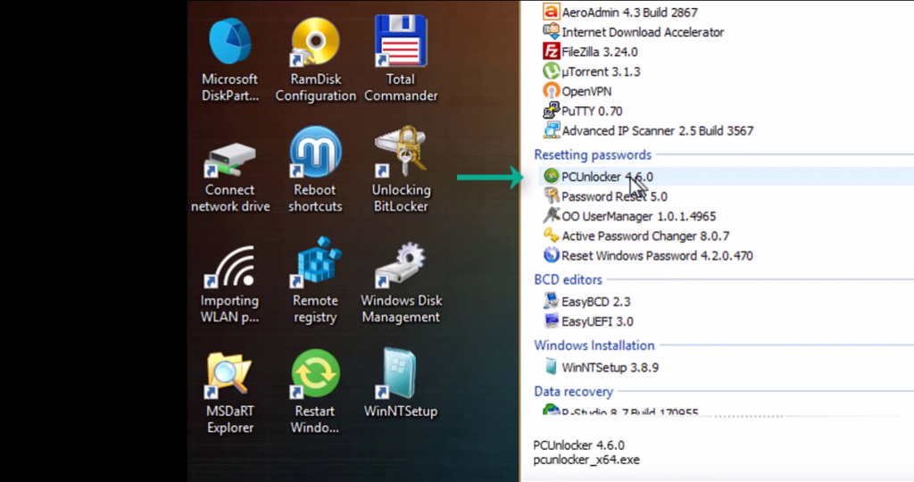The height and width of the screenshot is (482, 914).
Task: Click the PCUnlocker 4.6.0 icon
Action: tap(551, 176)
